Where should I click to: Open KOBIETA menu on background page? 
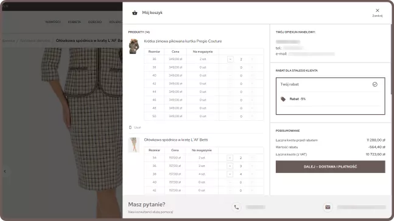coord(74,22)
